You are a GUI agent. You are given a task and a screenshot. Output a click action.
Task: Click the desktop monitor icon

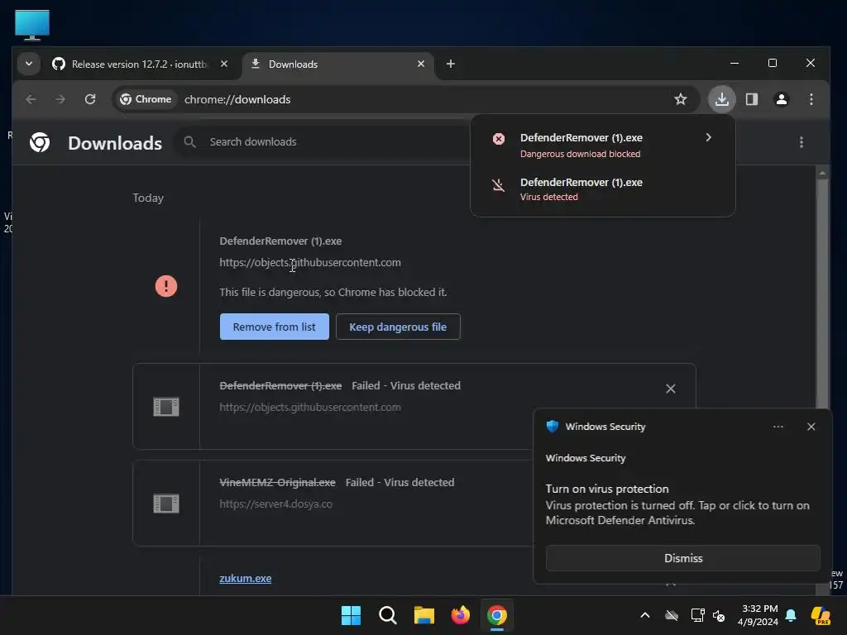[x=32, y=25]
